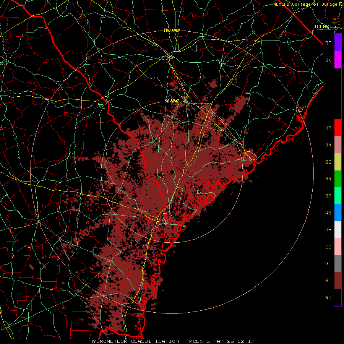Click the RF purple legend swatch

click(338, 43)
